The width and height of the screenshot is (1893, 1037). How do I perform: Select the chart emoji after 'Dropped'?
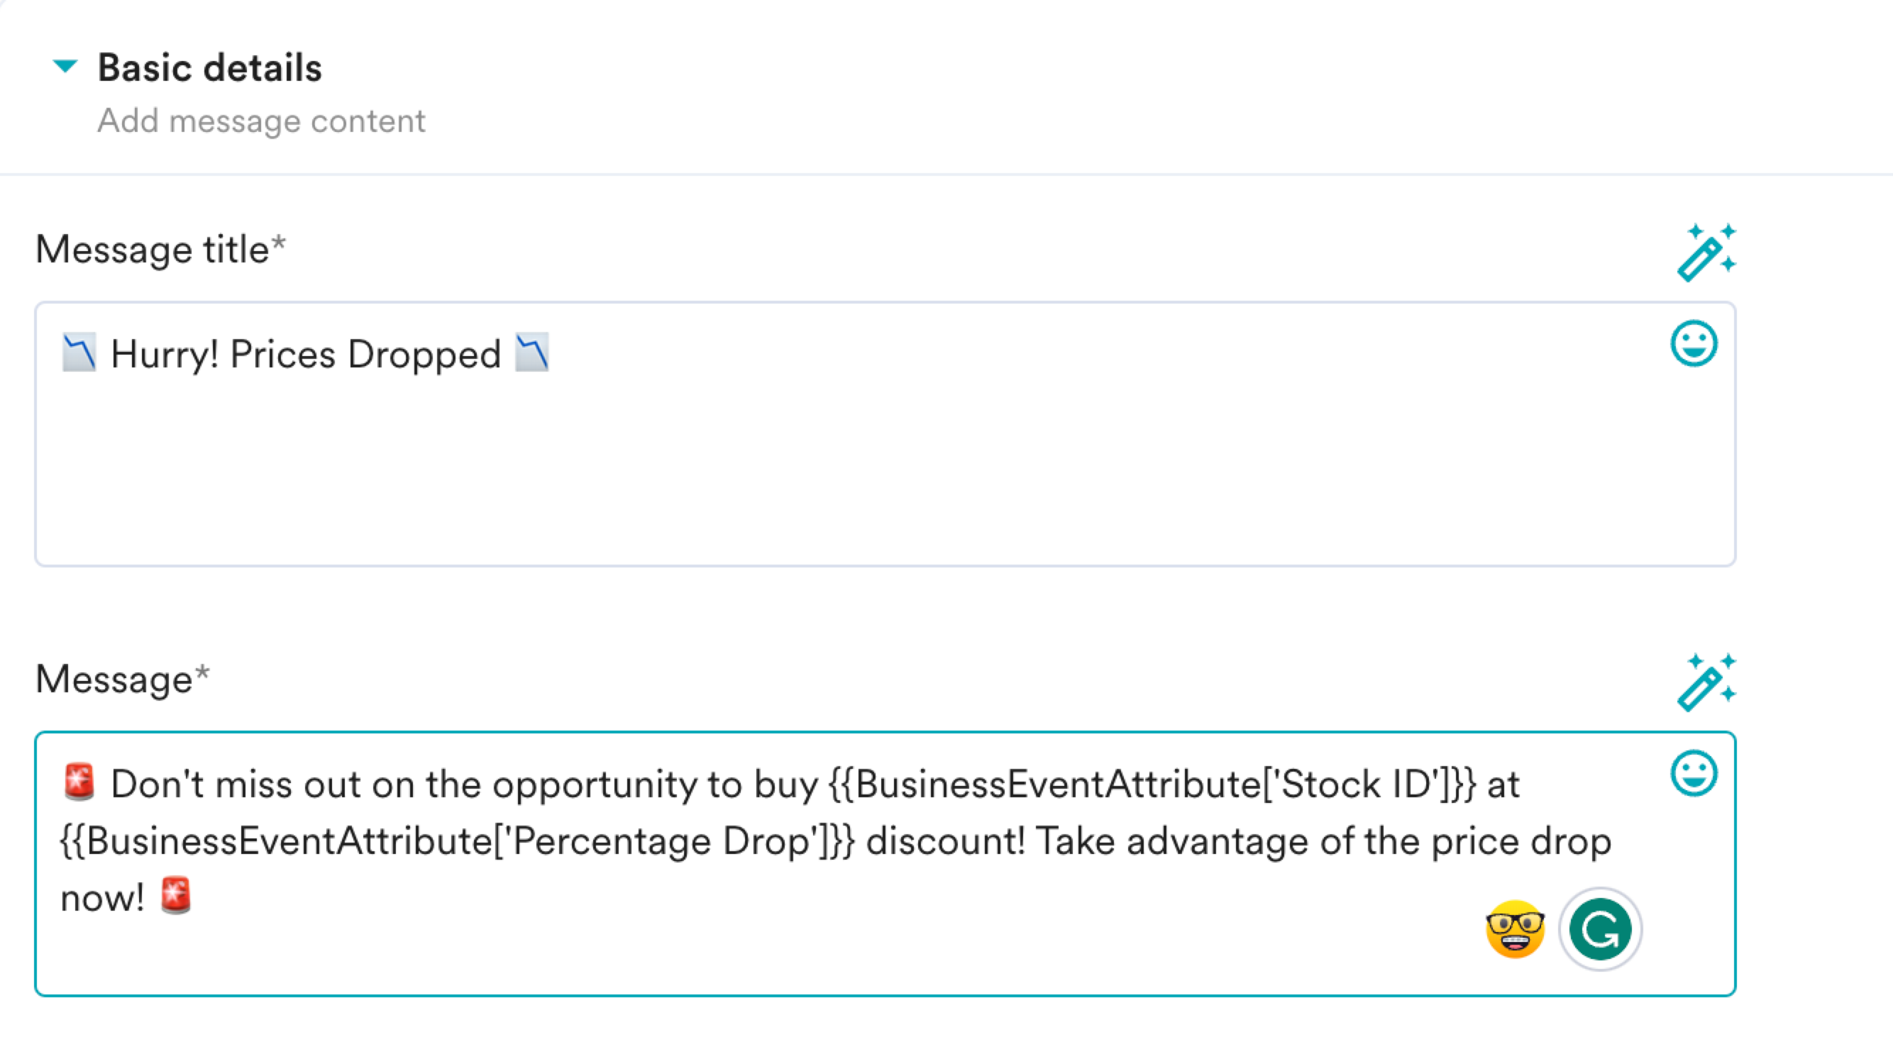531,353
